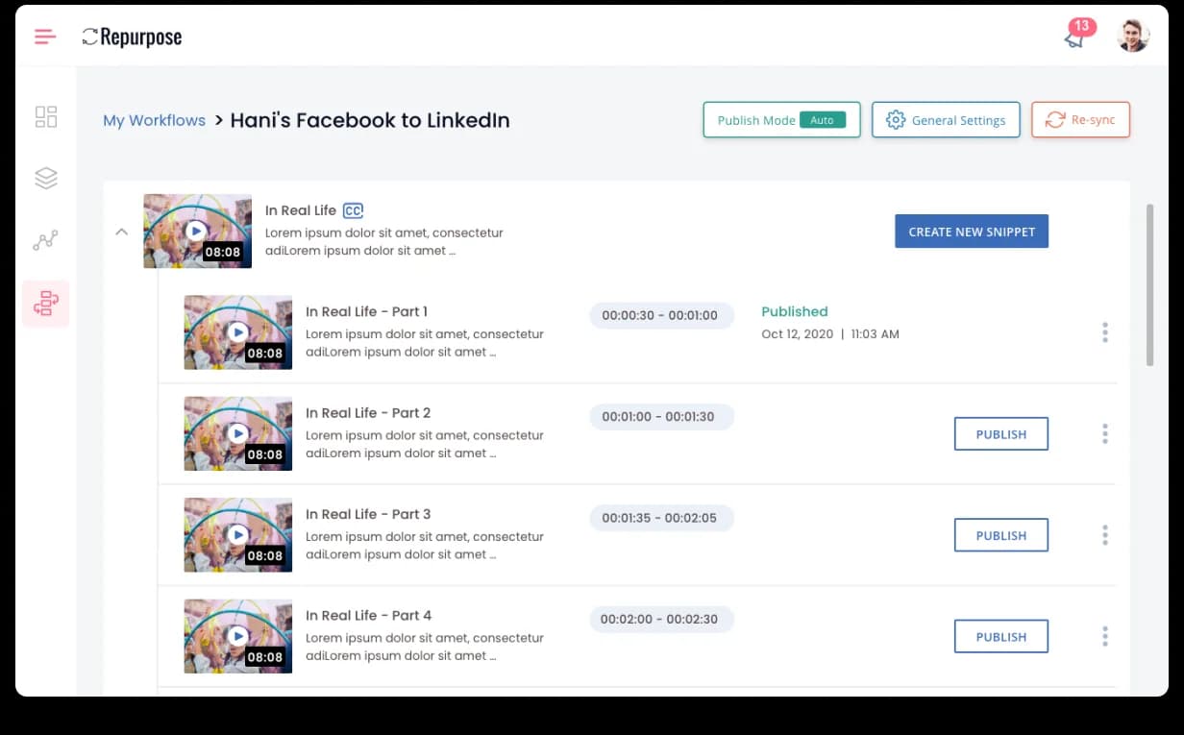Click the Repurpose logo

132,37
